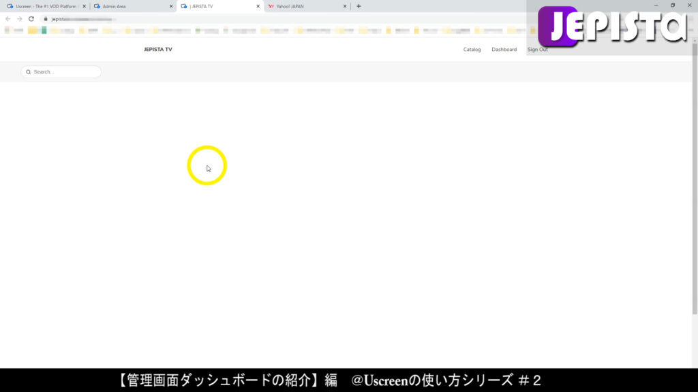Close the Uscreen VOD Platform tab
Screen dimensions: 698x392
pyautogui.click(x=84, y=6)
